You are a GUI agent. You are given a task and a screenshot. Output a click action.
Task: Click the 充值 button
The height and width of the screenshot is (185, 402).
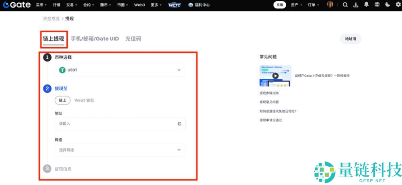(x=280, y=5)
